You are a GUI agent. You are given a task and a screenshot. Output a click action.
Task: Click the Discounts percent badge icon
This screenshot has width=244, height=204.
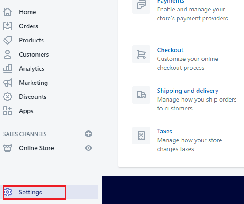point(8,97)
